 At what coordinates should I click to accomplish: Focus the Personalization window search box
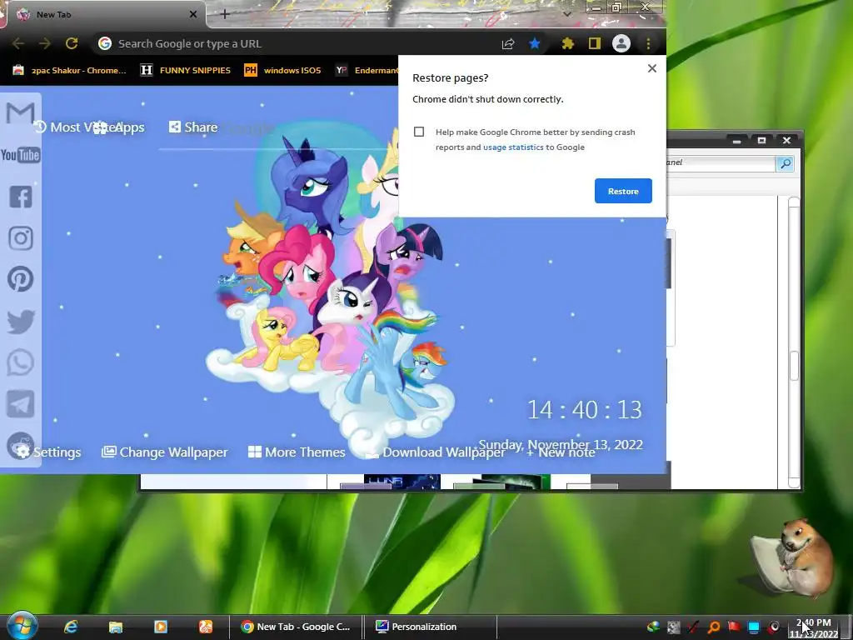click(x=721, y=162)
